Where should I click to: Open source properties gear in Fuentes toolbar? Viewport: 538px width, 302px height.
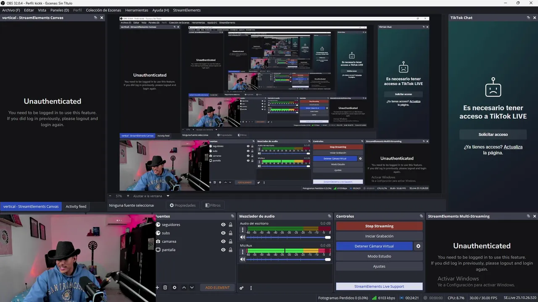tap(174, 288)
